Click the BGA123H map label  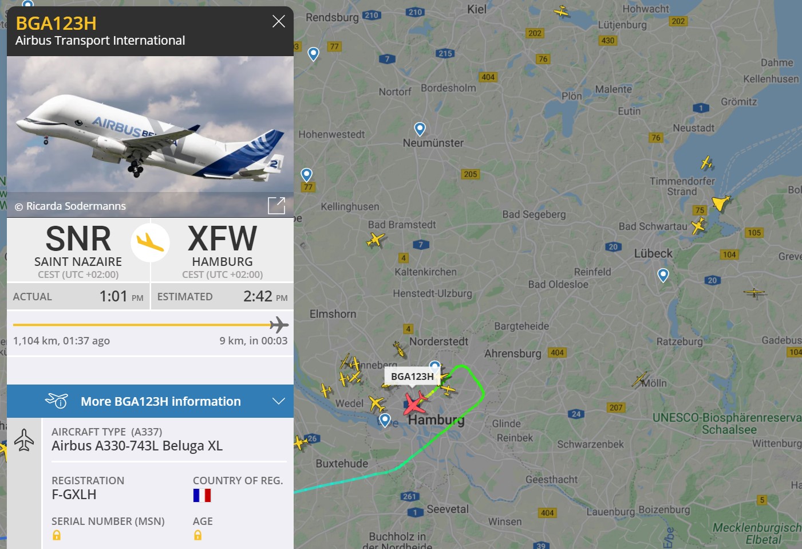(412, 377)
